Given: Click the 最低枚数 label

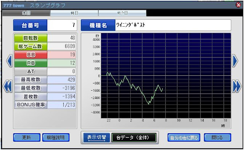Looking at the screenshot, I should tap(30, 88).
